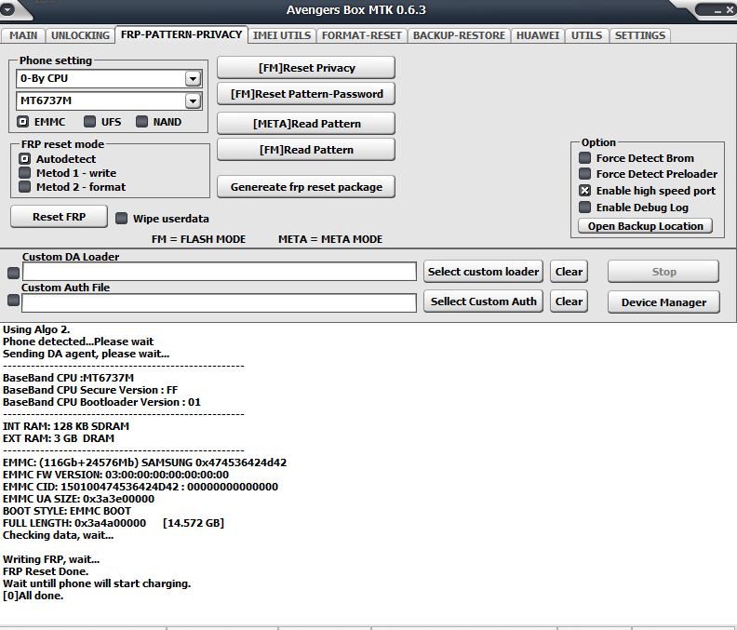Click log line 'EXT RAM: 3 GB DRAM'
Image resolution: width=737 pixels, height=630 pixels.
(59, 438)
